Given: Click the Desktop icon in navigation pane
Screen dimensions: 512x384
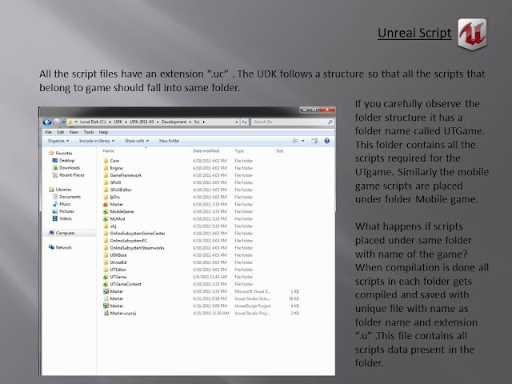Looking at the screenshot, I should pyautogui.click(x=55, y=160).
